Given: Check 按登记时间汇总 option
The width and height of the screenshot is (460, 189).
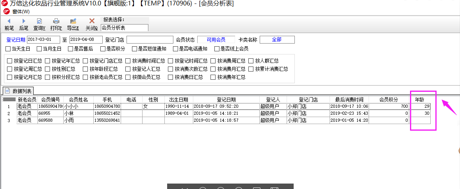Looking at the screenshot, I should click(x=170, y=61).
